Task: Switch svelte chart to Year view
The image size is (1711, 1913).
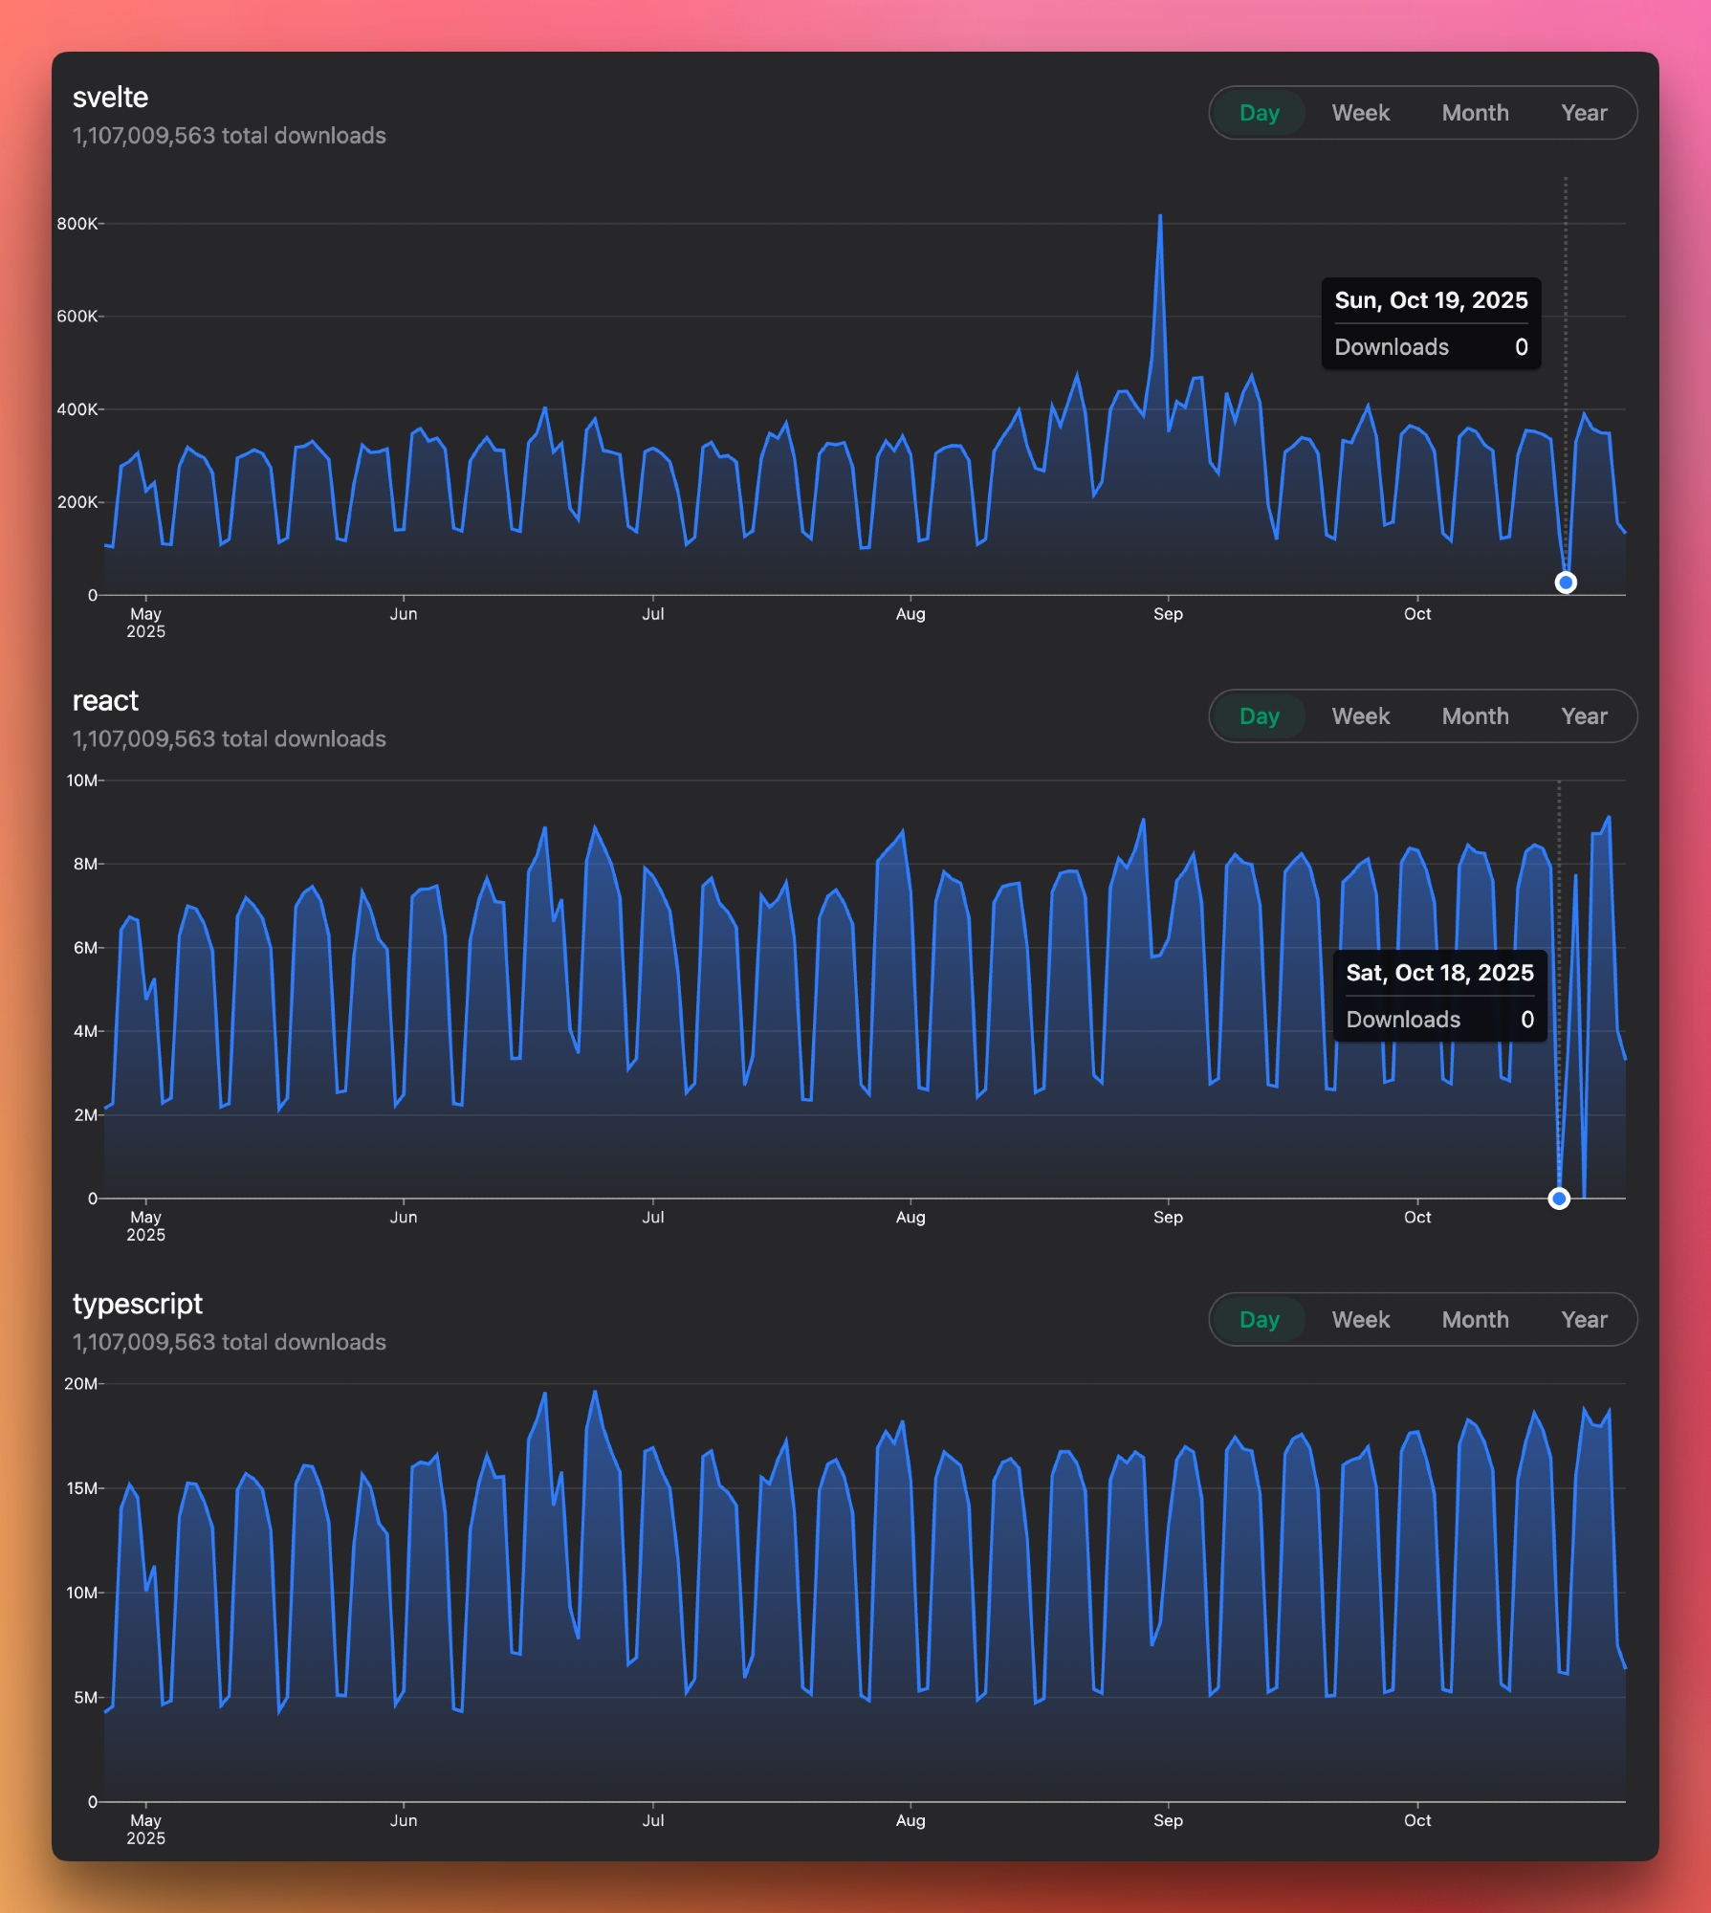Action: [x=1584, y=113]
